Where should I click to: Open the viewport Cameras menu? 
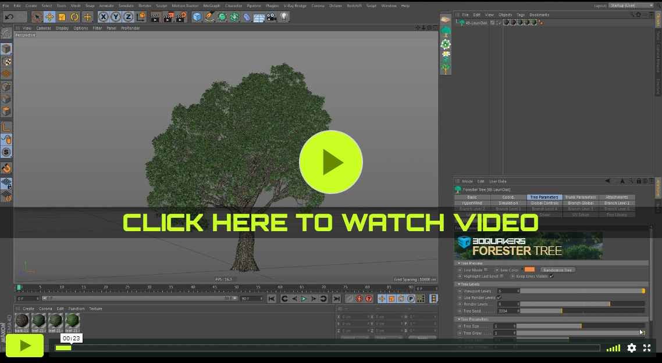(44, 28)
